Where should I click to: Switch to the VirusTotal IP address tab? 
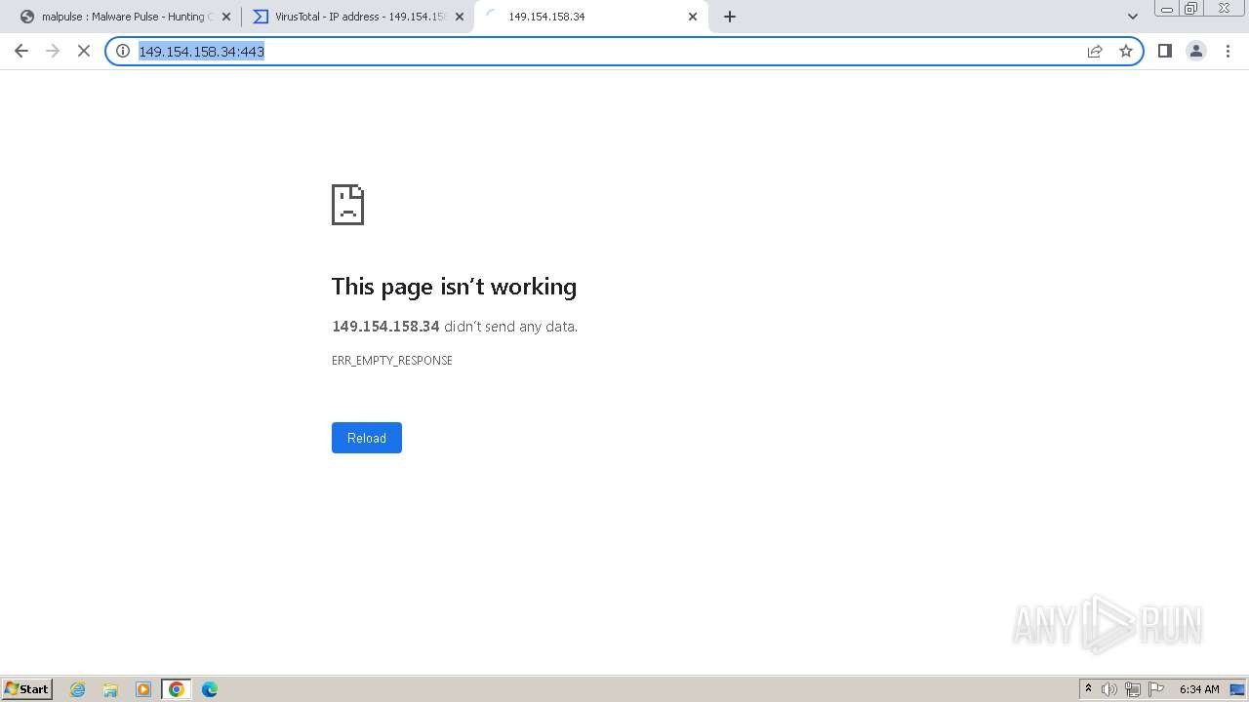(357, 17)
